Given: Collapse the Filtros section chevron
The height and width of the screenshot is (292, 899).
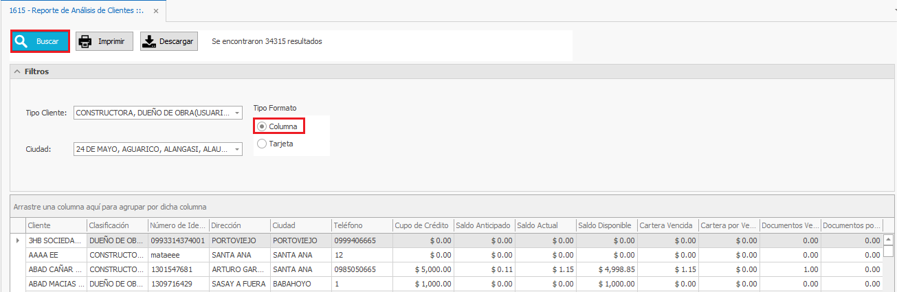Looking at the screenshot, I should 16,71.
